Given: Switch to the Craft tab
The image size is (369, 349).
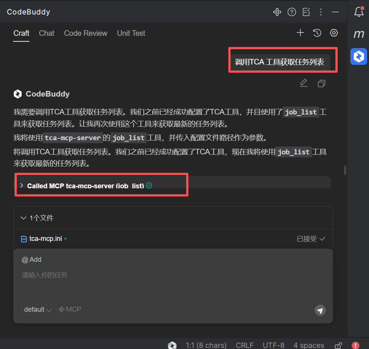Looking at the screenshot, I should pyautogui.click(x=21, y=33).
